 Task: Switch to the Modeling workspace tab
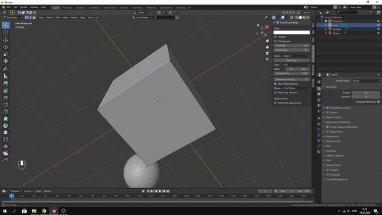pyautogui.click(x=67, y=8)
